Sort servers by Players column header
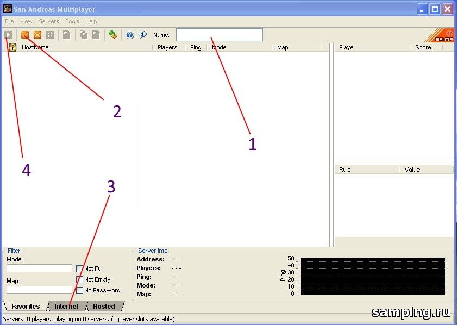The height and width of the screenshot is (325, 457). (169, 47)
